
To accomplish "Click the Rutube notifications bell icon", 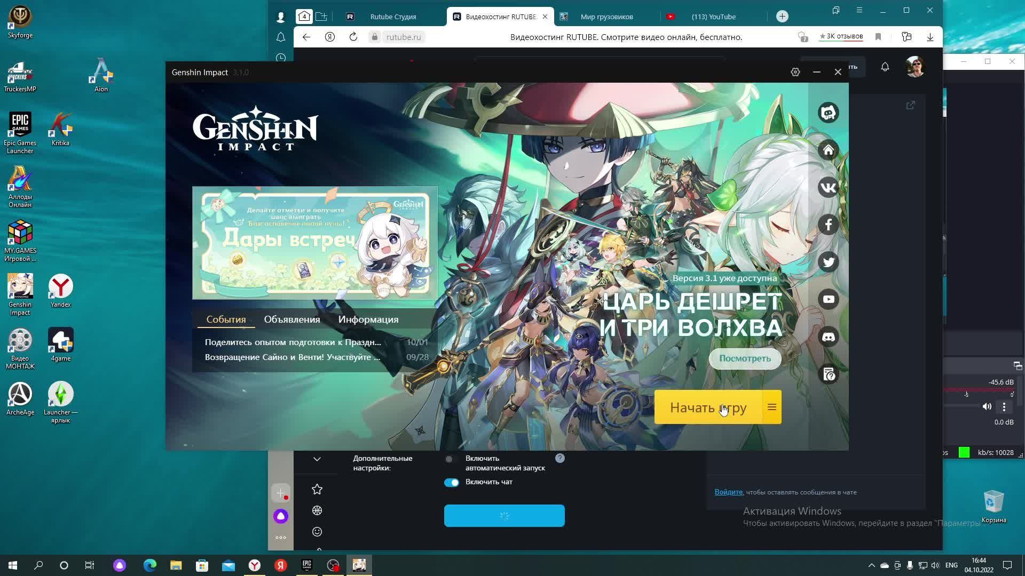I will (885, 67).
